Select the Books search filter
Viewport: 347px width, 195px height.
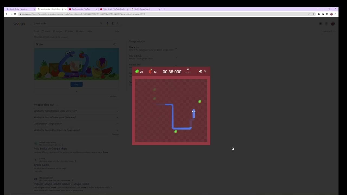click(69, 31)
